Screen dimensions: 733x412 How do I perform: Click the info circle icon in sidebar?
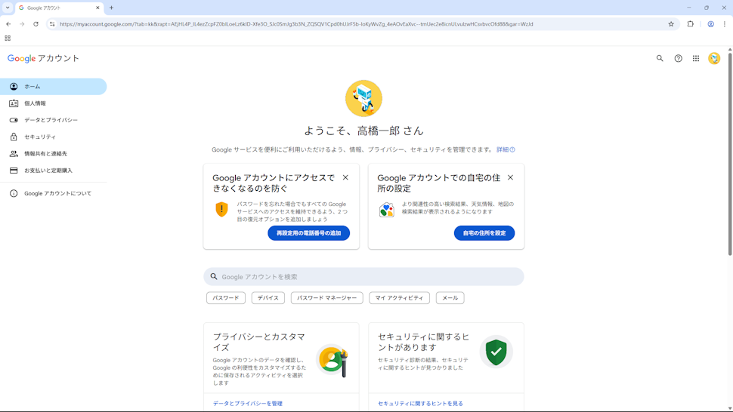pyautogui.click(x=14, y=193)
